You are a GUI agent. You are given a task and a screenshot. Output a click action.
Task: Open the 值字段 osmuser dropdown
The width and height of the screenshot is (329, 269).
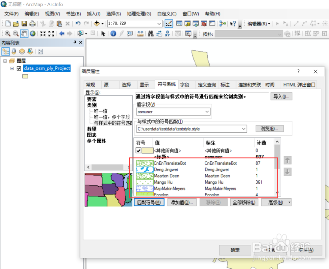[207, 112]
